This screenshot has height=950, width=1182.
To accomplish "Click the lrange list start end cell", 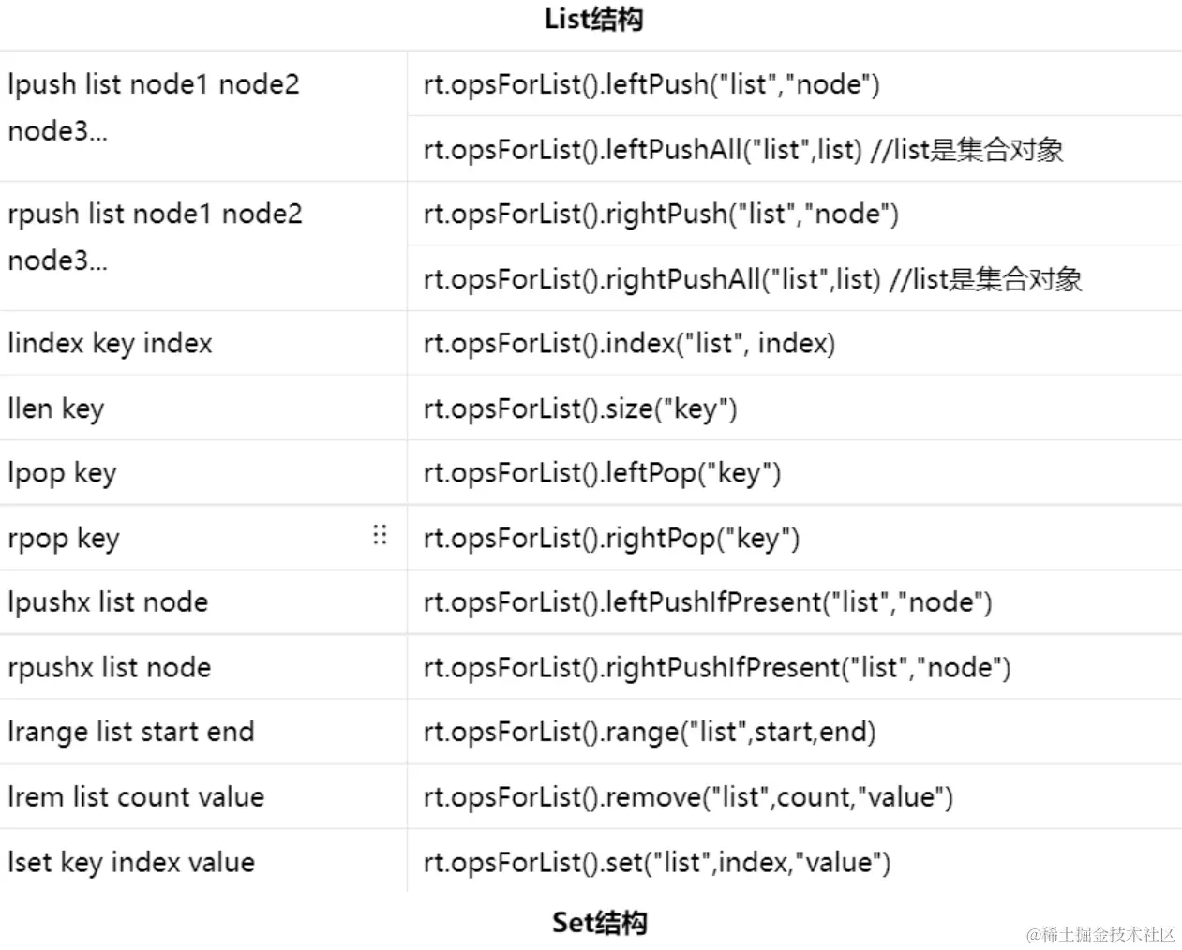I will (131, 732).
